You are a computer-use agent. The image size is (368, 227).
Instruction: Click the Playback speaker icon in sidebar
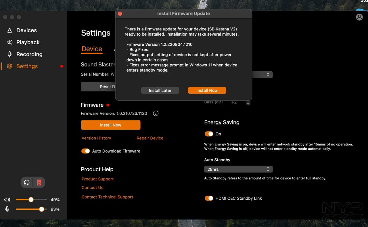tap(9, 43)
